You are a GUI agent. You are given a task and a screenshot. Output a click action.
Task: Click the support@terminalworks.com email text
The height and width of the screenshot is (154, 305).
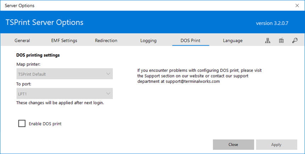tap(193, 81)
